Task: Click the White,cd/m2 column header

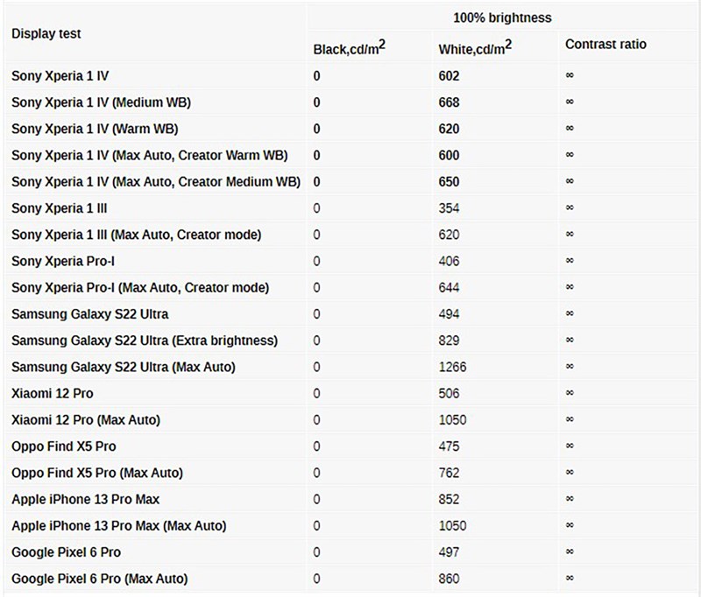Action: [475, 47]
